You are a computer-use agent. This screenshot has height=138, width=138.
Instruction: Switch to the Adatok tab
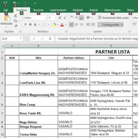click(94, 10)
